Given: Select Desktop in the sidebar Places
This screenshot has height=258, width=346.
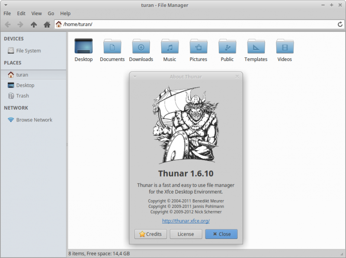Looking at the screenshot, I should [33, 85].
